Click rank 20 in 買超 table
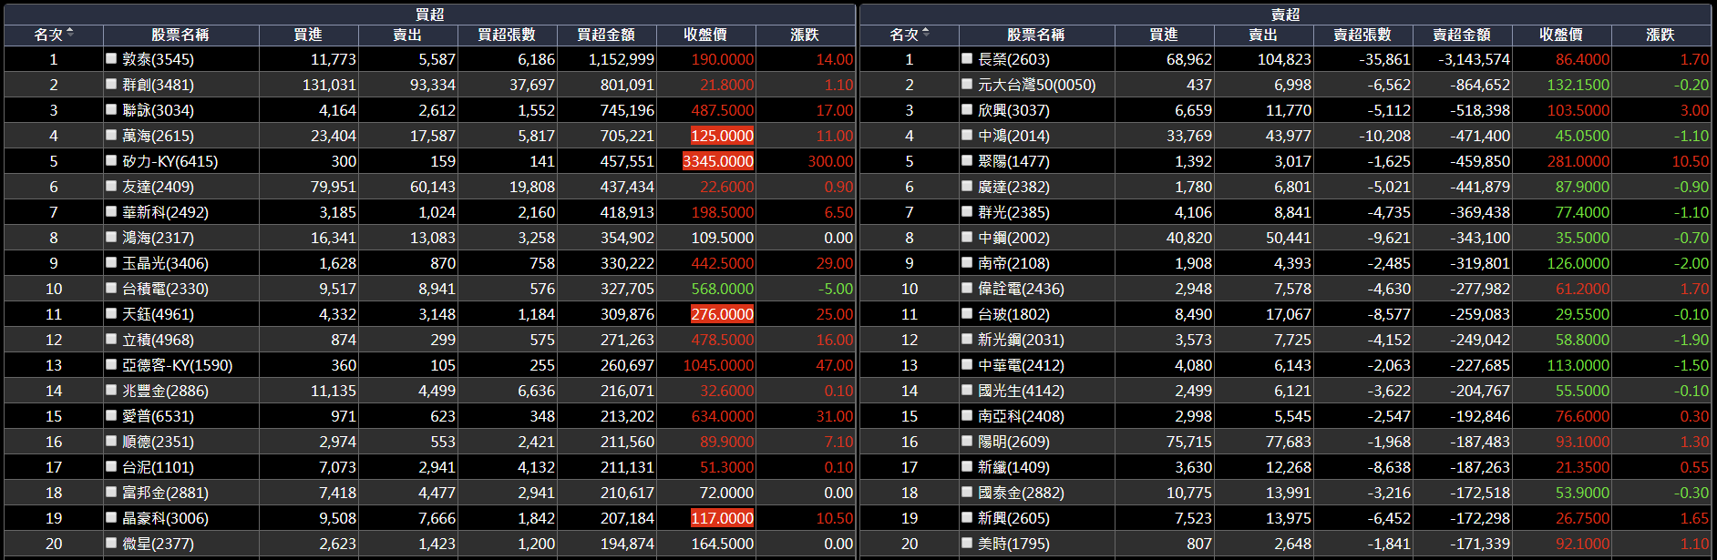This screenshot has height=560, width=1717. [x=54, y=544]
